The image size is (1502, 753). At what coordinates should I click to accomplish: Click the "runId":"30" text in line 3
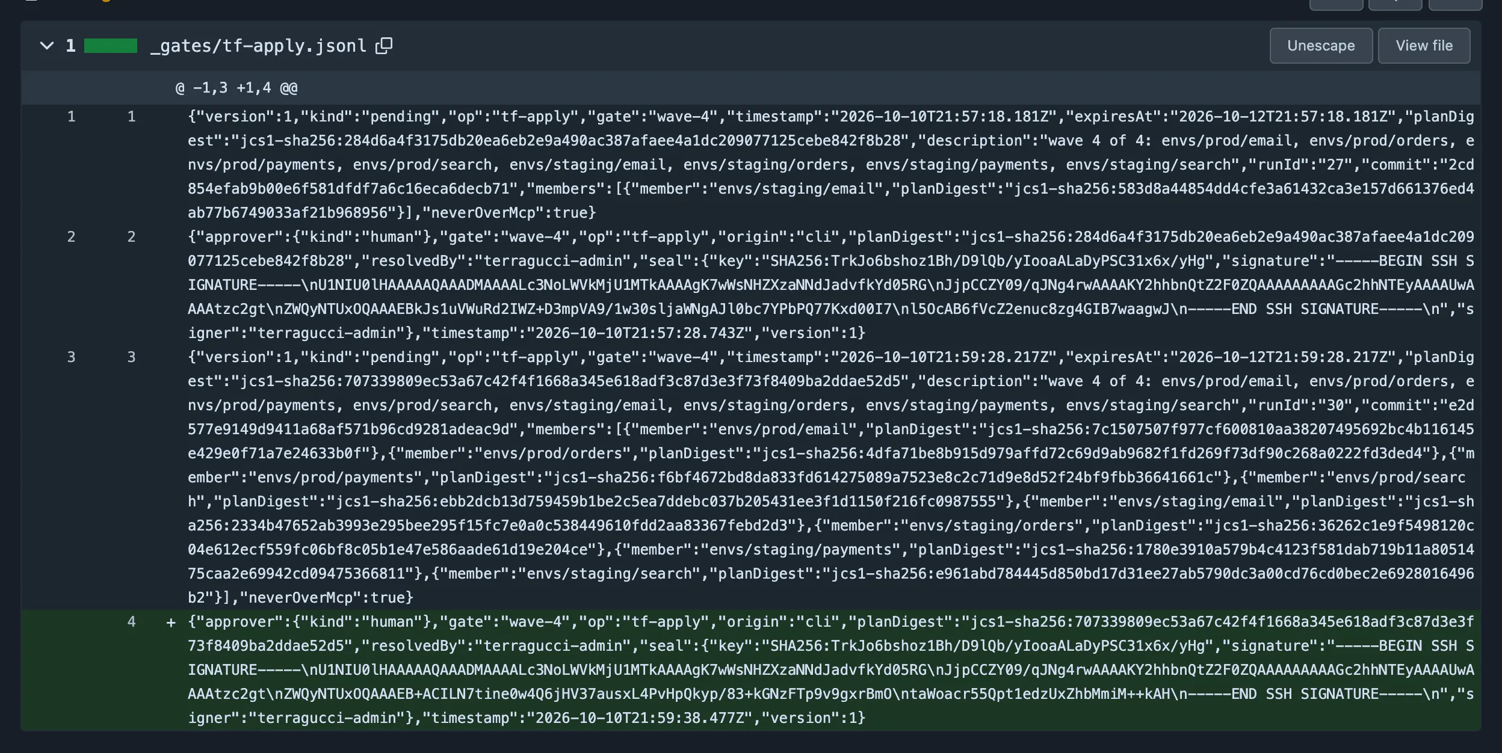tap(1301, 405)
